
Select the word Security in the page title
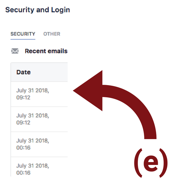click(20, 10)
